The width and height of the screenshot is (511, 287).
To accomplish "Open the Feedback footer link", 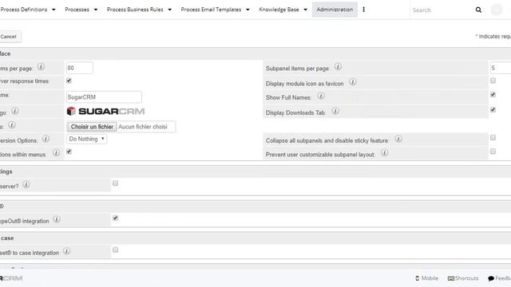I will tap(499, 278).
